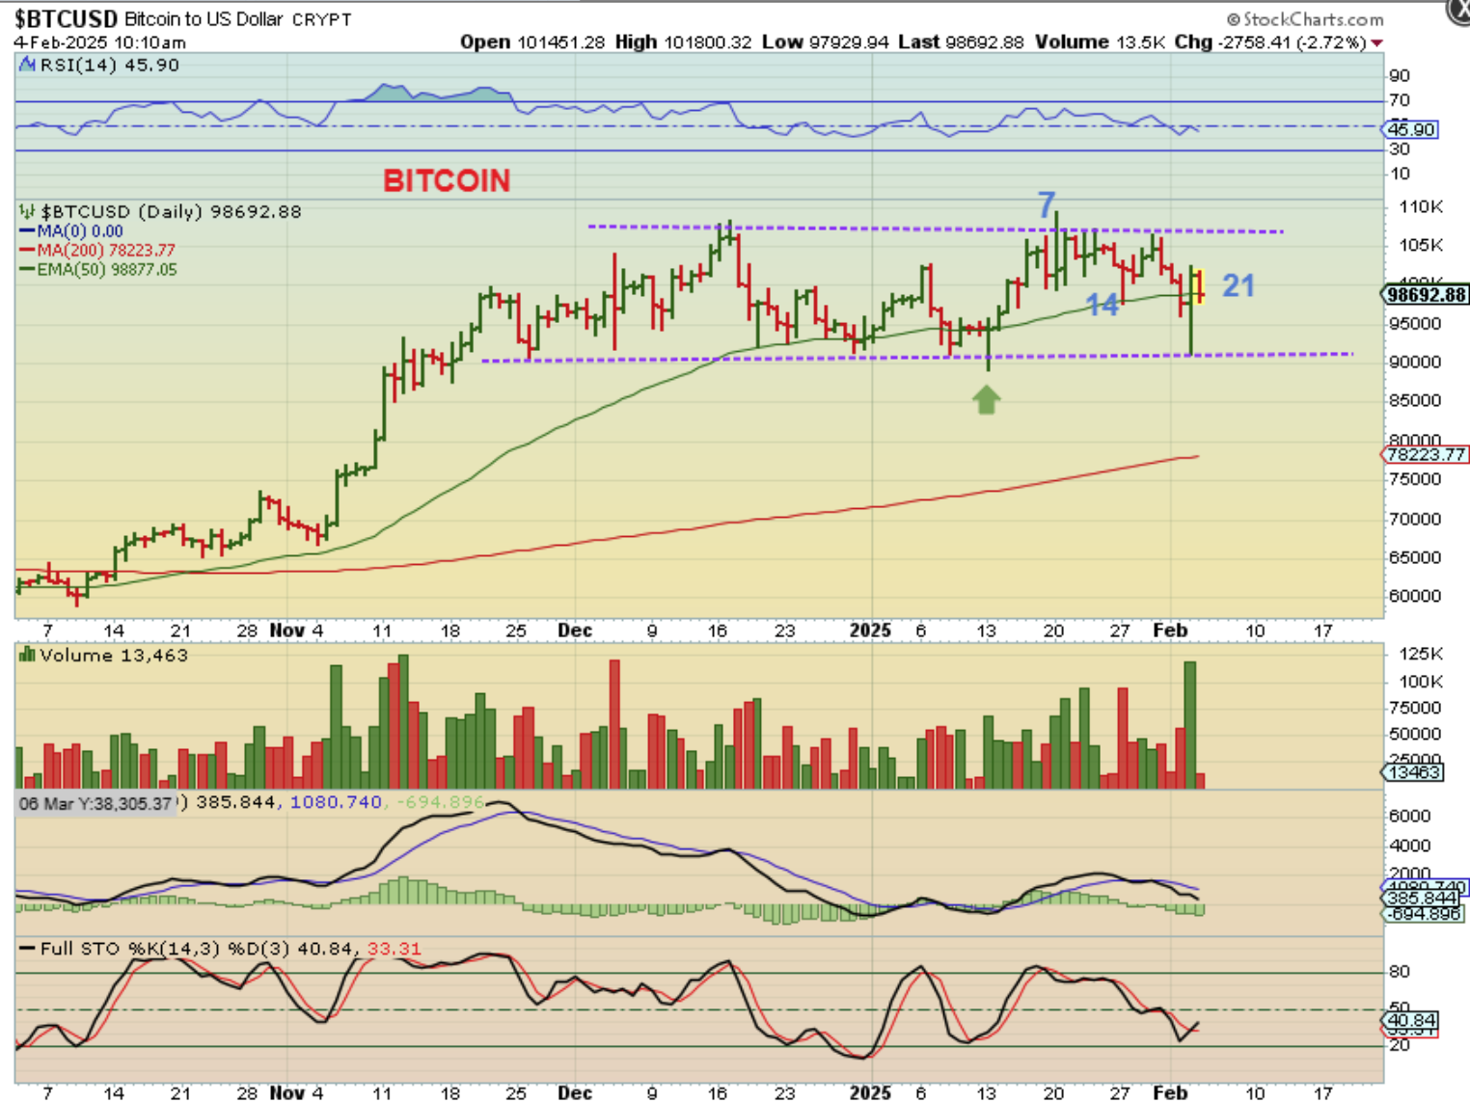Click the red down arrow after Chg percentage
This screenshot has width=1470, height=1102.
(x=1376, y=43)
